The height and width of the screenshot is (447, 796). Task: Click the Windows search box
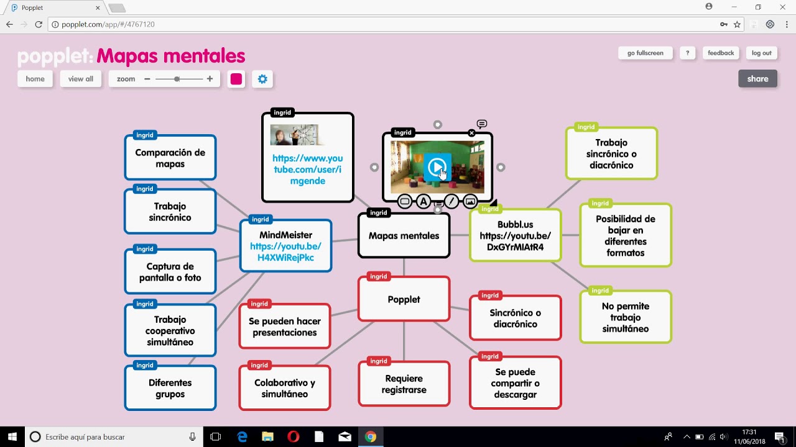pyautogui.click(x=114, y=436)
